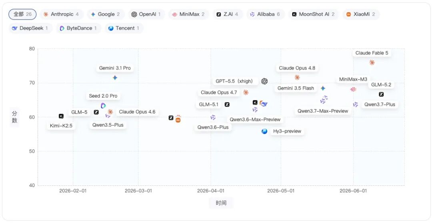Click the 'GPT-5.5 (xhigh)' label
Screen dimensions: 432x223
pyautogui.click(x=234, y=81)
